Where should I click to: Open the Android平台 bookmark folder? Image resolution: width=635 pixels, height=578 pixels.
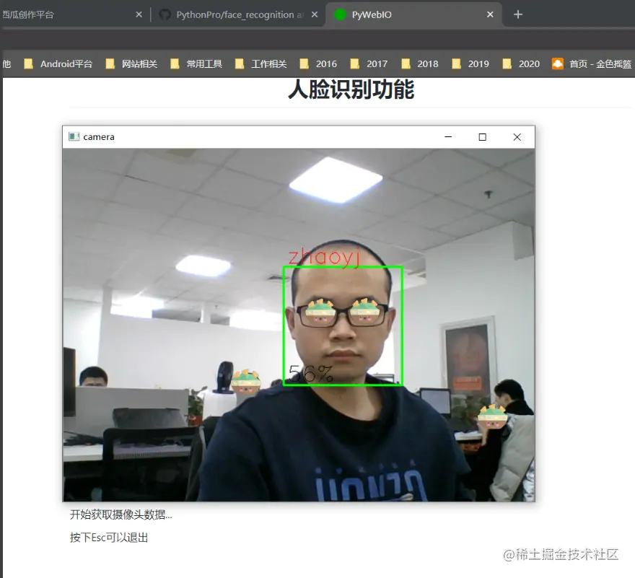pos(58,64)
